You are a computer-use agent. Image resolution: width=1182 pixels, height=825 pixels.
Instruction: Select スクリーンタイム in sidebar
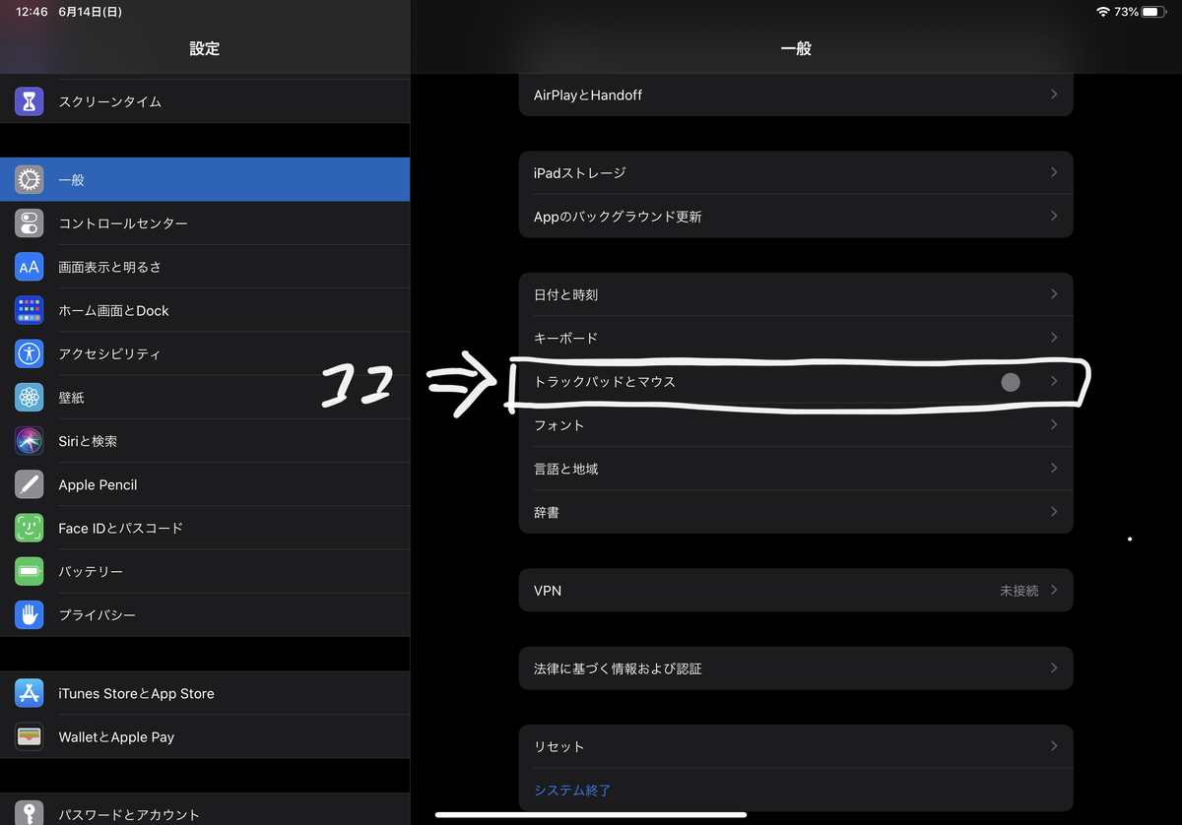tap(205, 101)
